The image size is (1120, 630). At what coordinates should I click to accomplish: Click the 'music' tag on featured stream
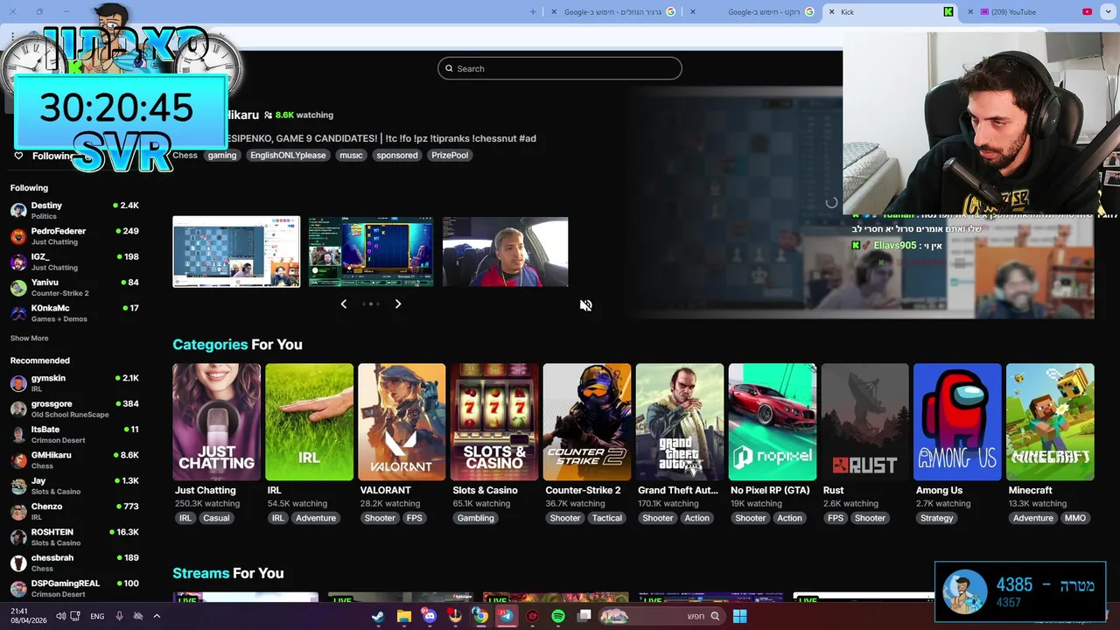click(351, 155)
